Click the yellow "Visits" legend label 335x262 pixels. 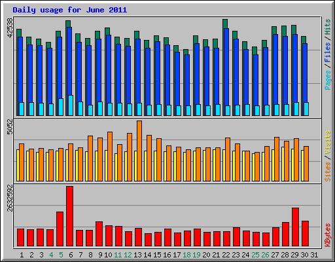click(x=328, y=142)
